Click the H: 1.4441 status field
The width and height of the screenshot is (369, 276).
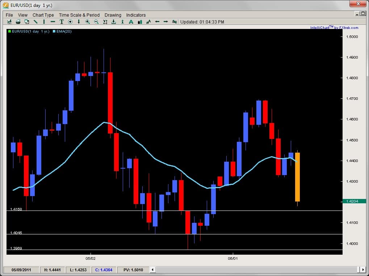[x=52, y=269]
